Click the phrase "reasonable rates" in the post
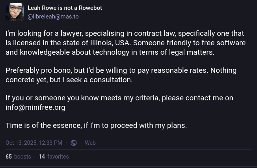Screen dimensions: 257x168 [x=179, y=70]
